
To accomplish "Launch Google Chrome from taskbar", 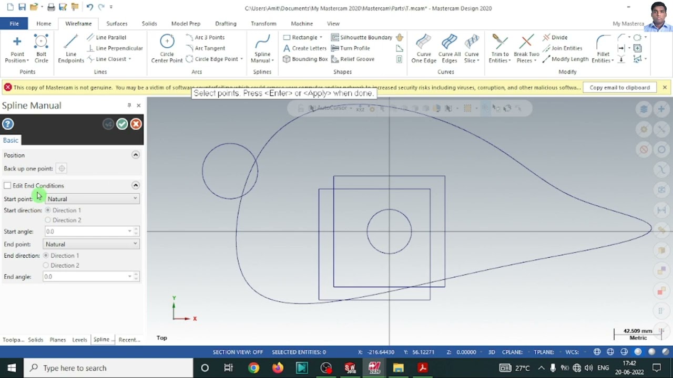I will 253,368.
